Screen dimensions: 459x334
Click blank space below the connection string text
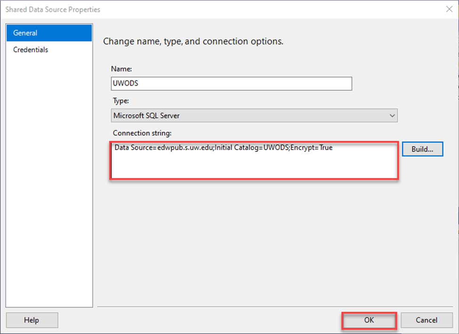click(254, 167)
